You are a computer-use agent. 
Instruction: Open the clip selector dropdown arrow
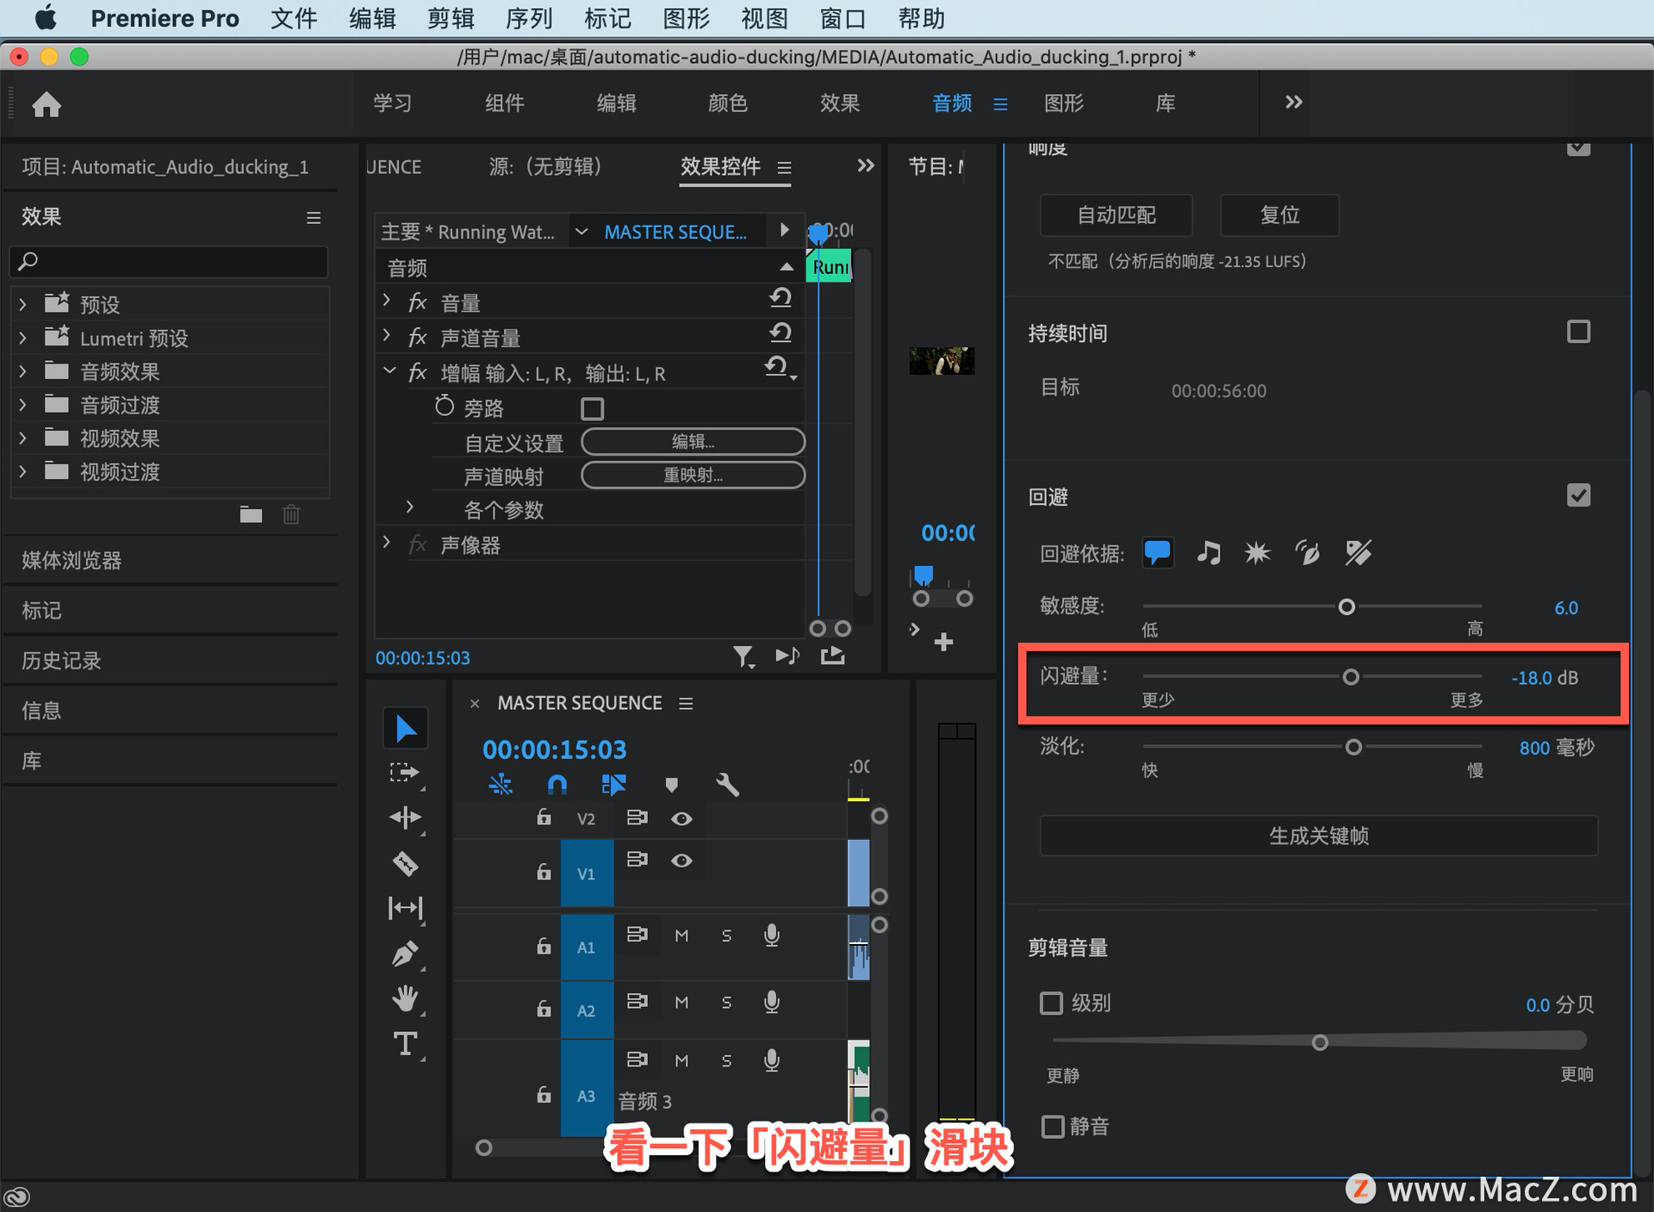pos(581,232)
